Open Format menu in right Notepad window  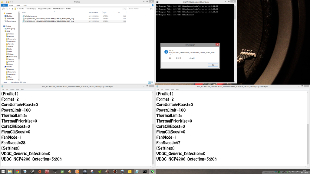[167, 89]
